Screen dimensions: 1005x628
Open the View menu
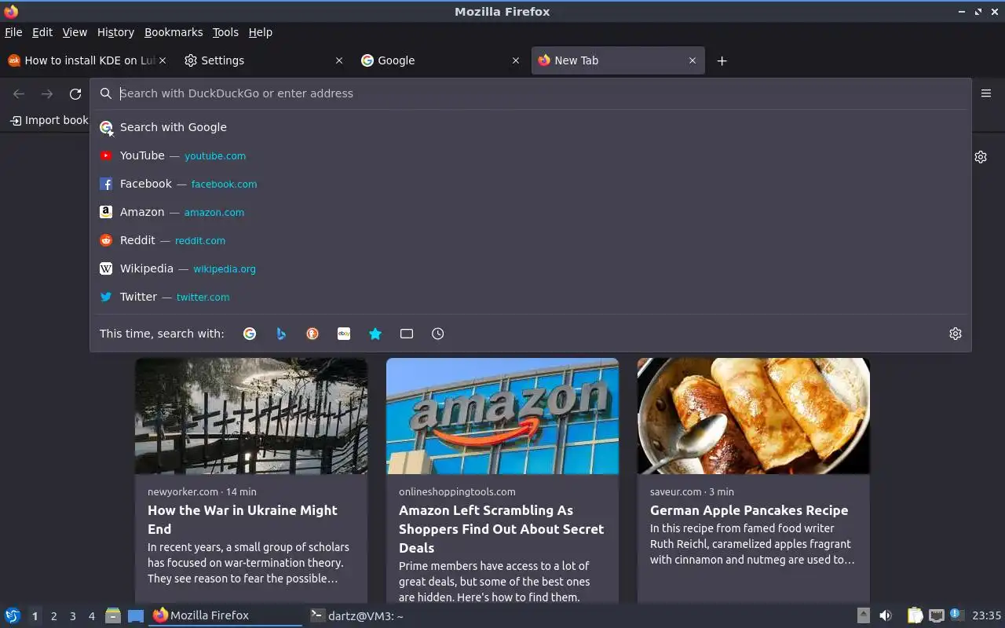click(75, 32)
